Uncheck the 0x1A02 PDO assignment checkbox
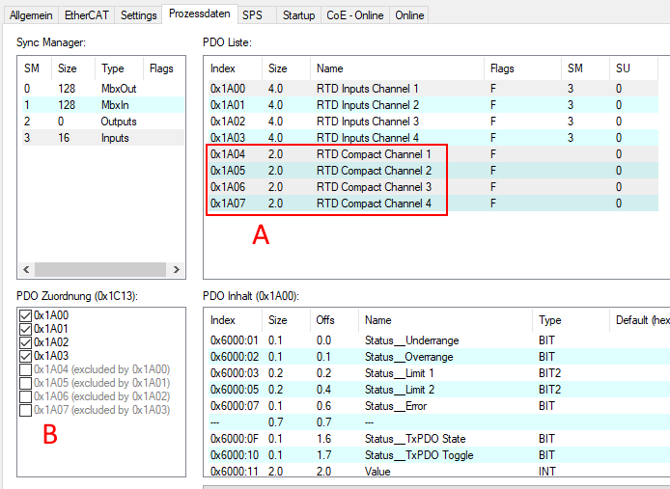670x489 pixels. (25, 342)
